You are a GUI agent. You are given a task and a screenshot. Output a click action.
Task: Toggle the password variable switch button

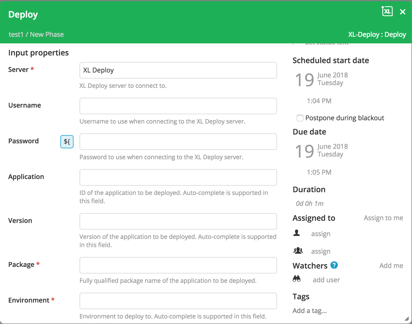tap(67, 142)
